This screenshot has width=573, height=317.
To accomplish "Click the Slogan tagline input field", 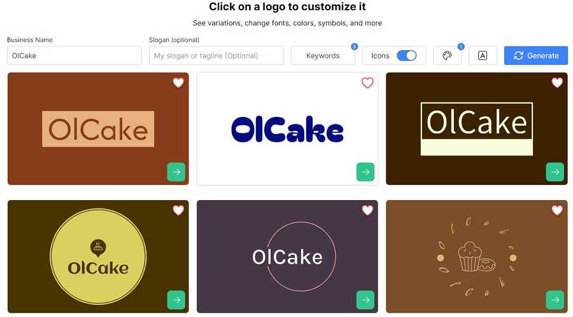I will click(216, 55).
